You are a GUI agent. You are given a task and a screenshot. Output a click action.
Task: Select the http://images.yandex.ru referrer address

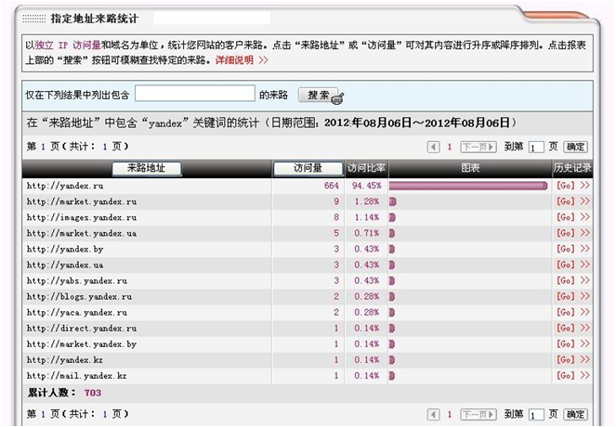(x=82, y=217)
